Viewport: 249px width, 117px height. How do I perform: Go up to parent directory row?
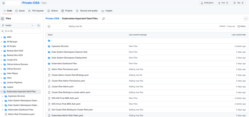147,41
